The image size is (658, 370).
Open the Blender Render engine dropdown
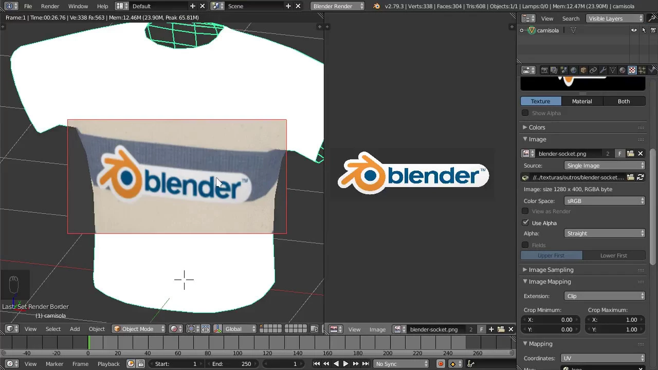click(338, 6)
